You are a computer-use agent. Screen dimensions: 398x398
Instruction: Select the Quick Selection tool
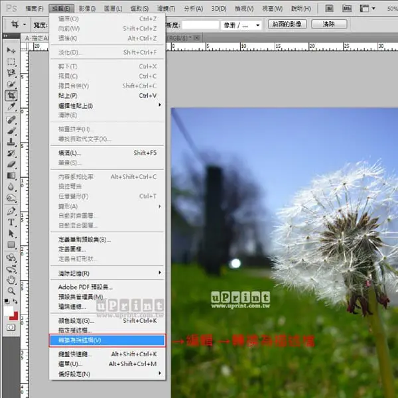tap(11, 84)
